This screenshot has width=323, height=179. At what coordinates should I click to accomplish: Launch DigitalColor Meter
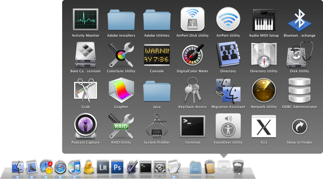(192, 55)
